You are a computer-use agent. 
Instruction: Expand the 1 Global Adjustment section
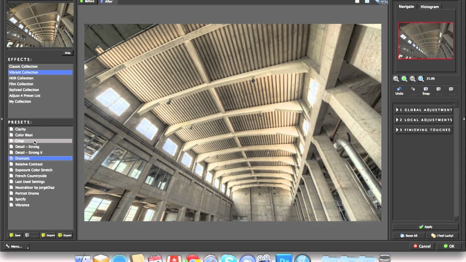[x=424, y=110]
